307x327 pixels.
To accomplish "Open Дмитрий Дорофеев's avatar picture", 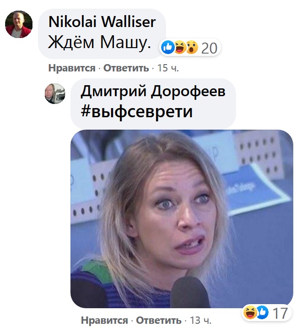I will [x=55, y=93].
